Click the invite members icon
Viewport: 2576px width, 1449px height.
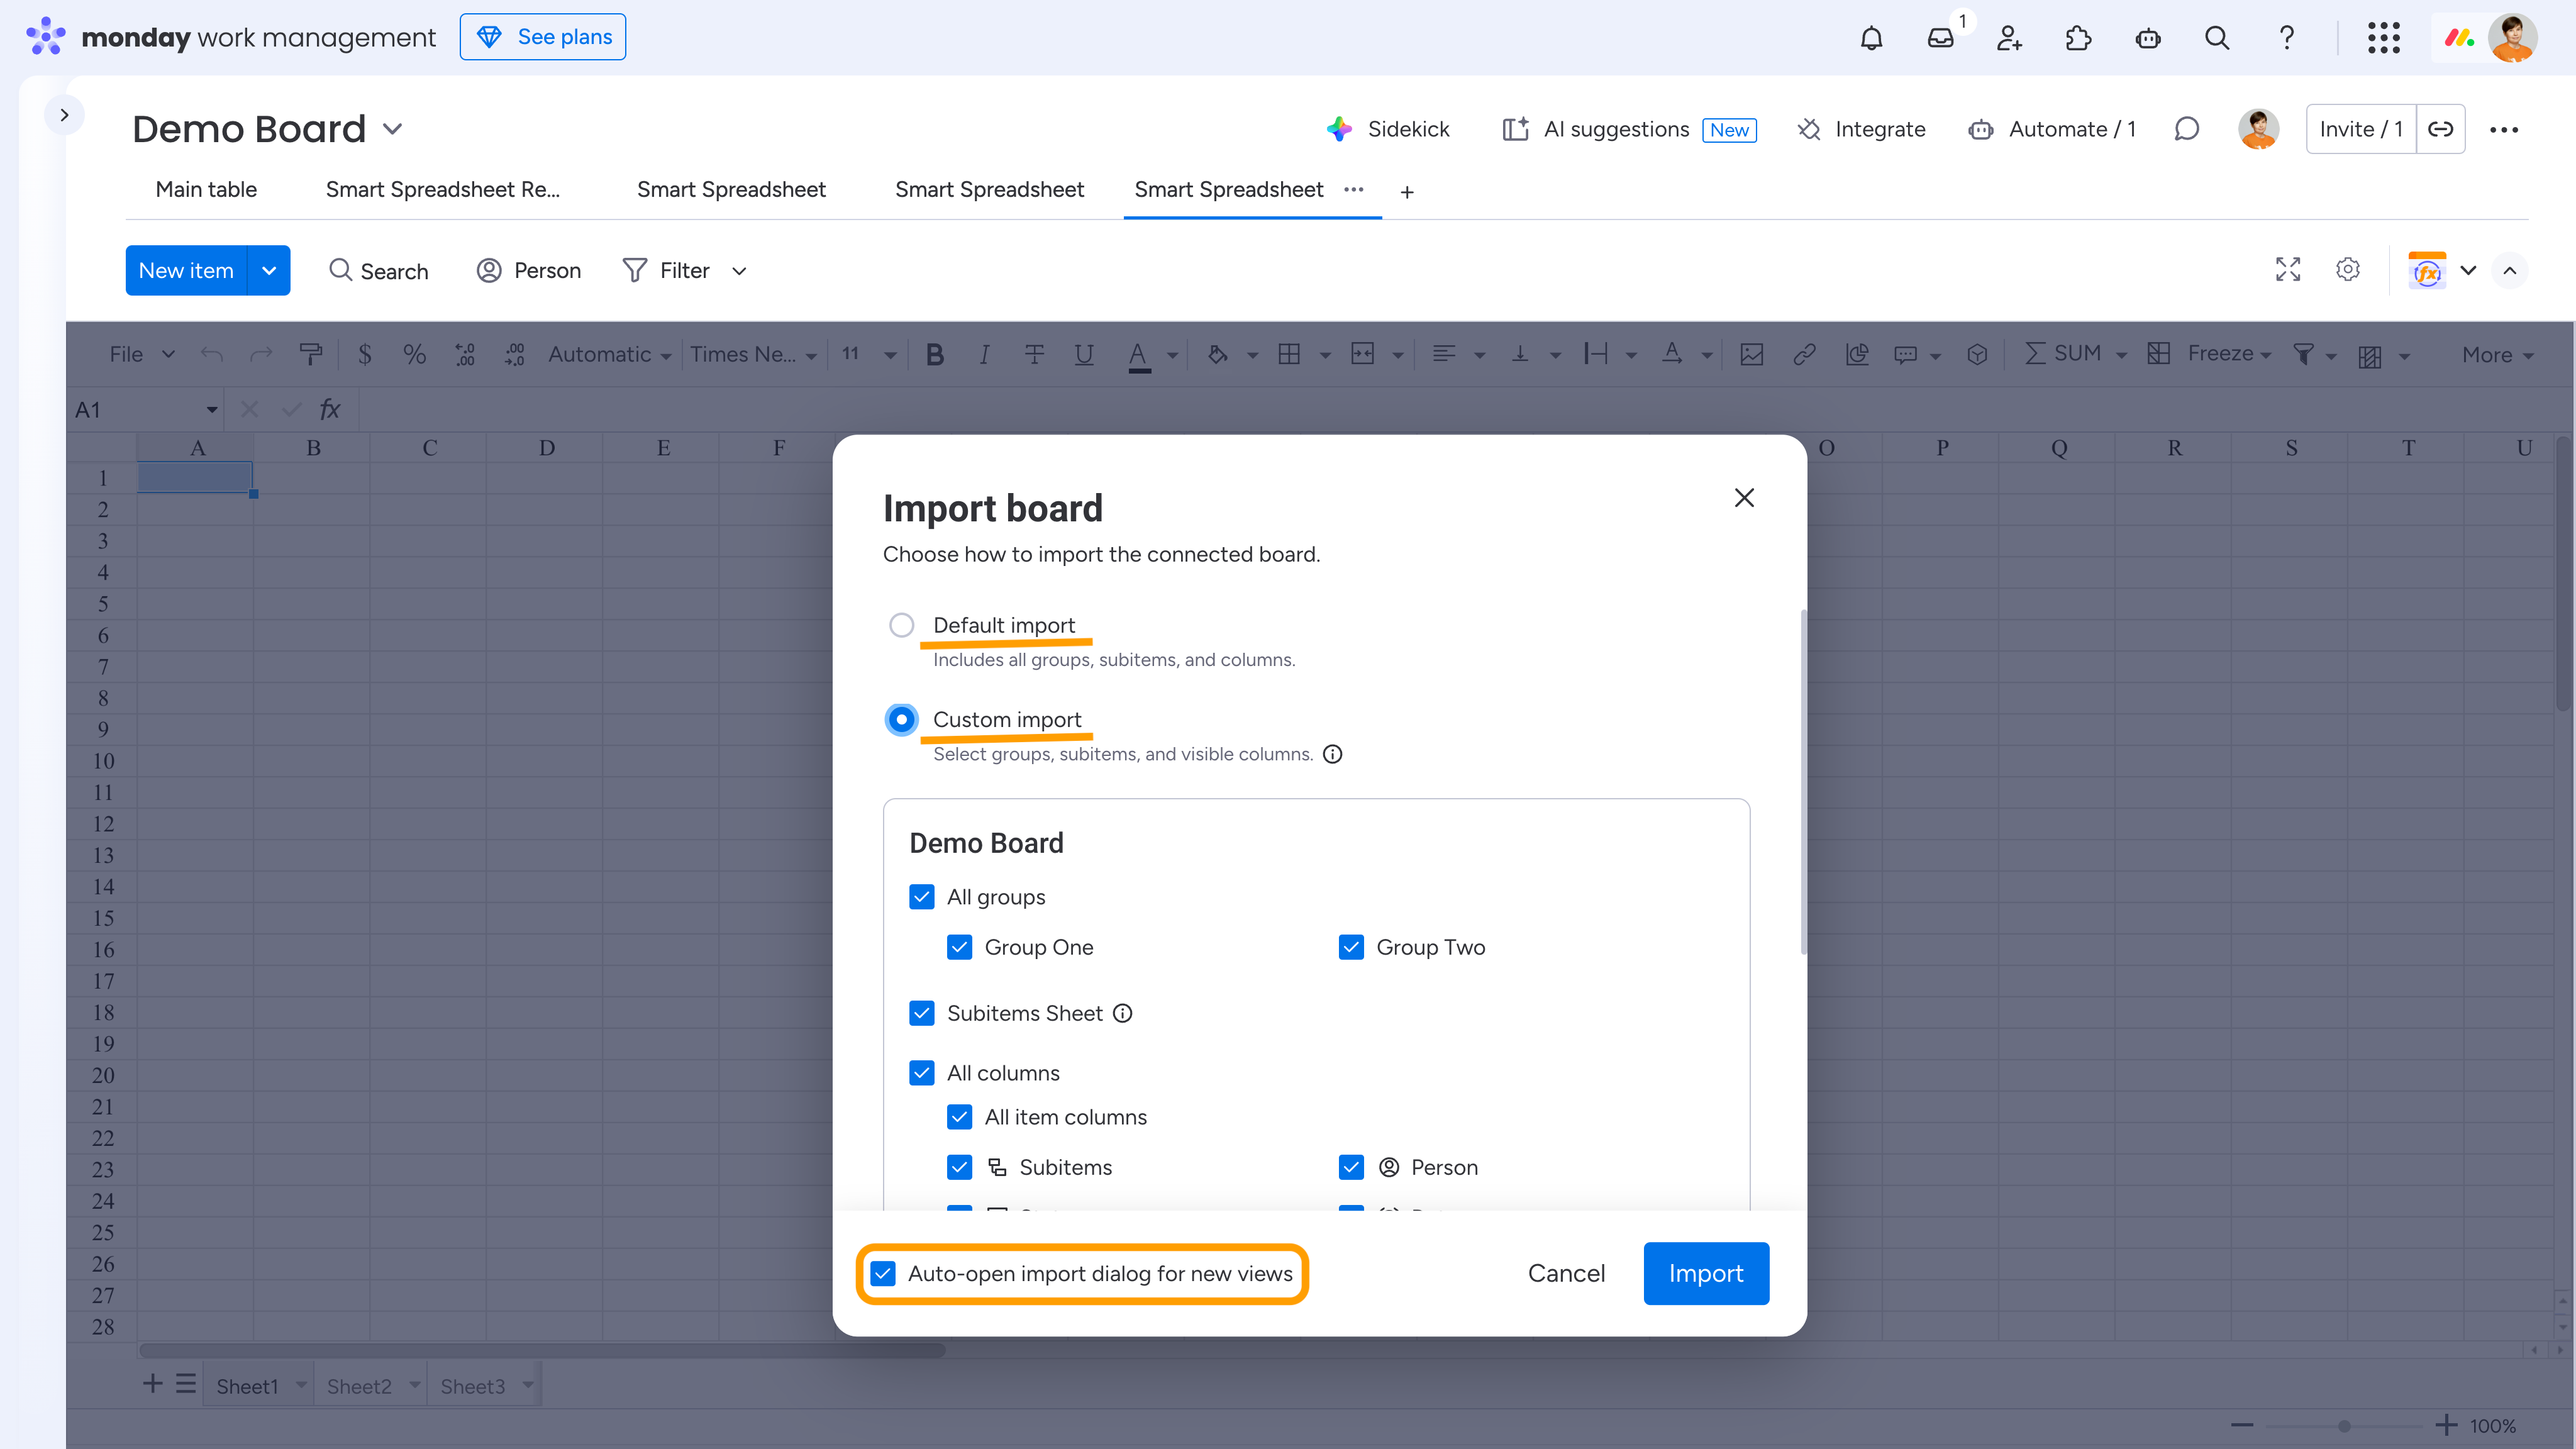pos(2009,38)
